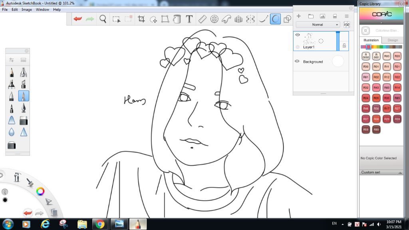Click the layer opacity 100 field
Screen dimensions: 409x230
pyautogui.click(x=346, y=25)
